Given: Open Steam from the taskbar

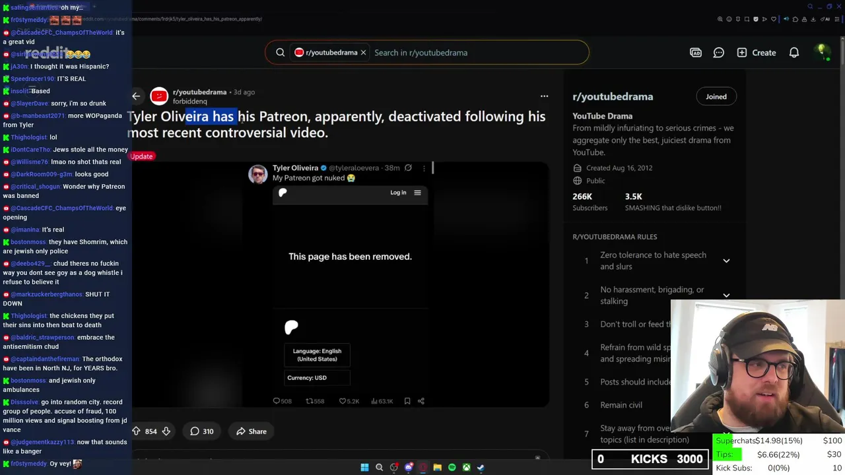Looking at the screenshot, I should coord(481,467).
